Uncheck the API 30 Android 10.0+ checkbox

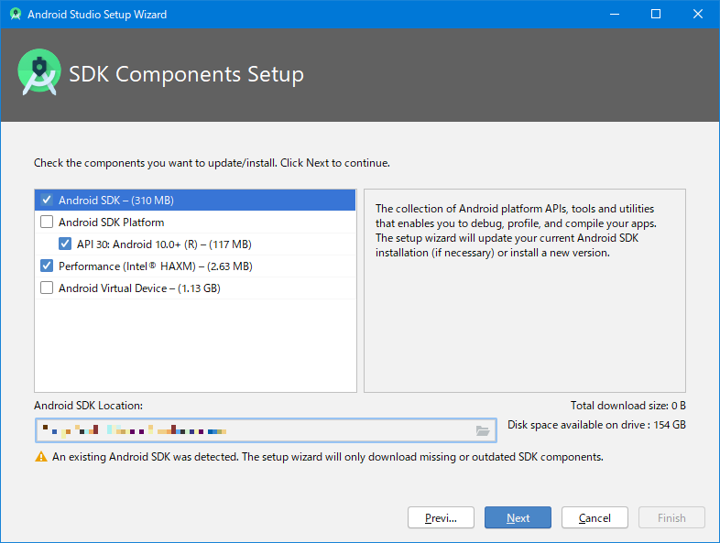[65, 244]
